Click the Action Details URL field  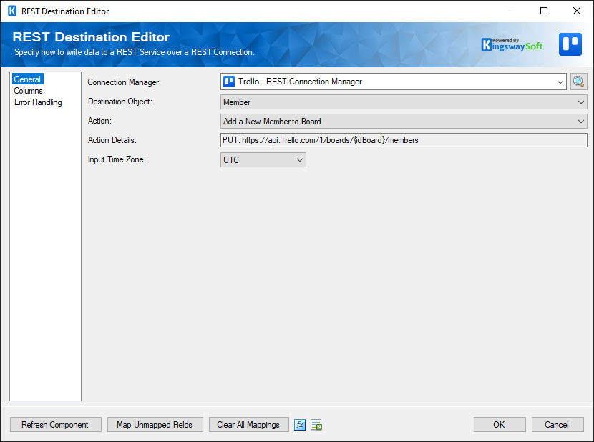pos(404,140)
